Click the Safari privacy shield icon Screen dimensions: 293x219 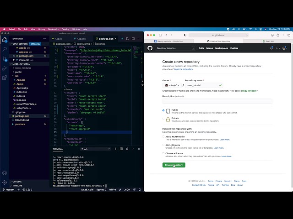(x=185, y=35)
